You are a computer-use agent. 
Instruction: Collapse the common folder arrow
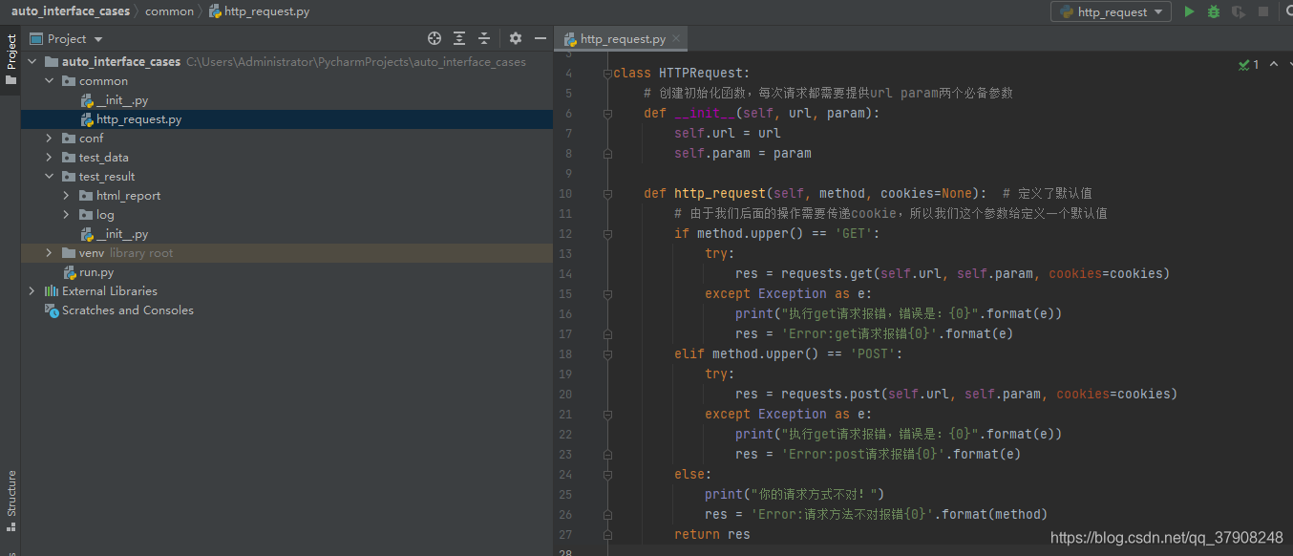coord(50,81)
